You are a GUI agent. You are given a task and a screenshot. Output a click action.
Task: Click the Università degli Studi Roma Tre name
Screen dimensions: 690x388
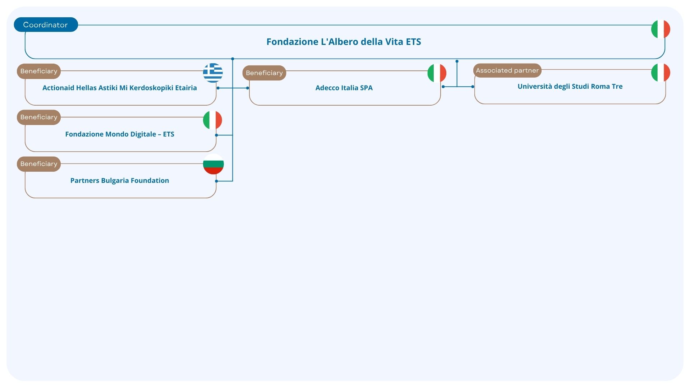pos(570,86)
